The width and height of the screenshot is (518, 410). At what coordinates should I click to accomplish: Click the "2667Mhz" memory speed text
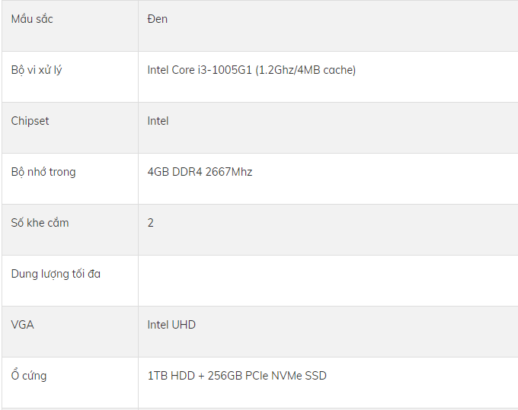(229, 172)
